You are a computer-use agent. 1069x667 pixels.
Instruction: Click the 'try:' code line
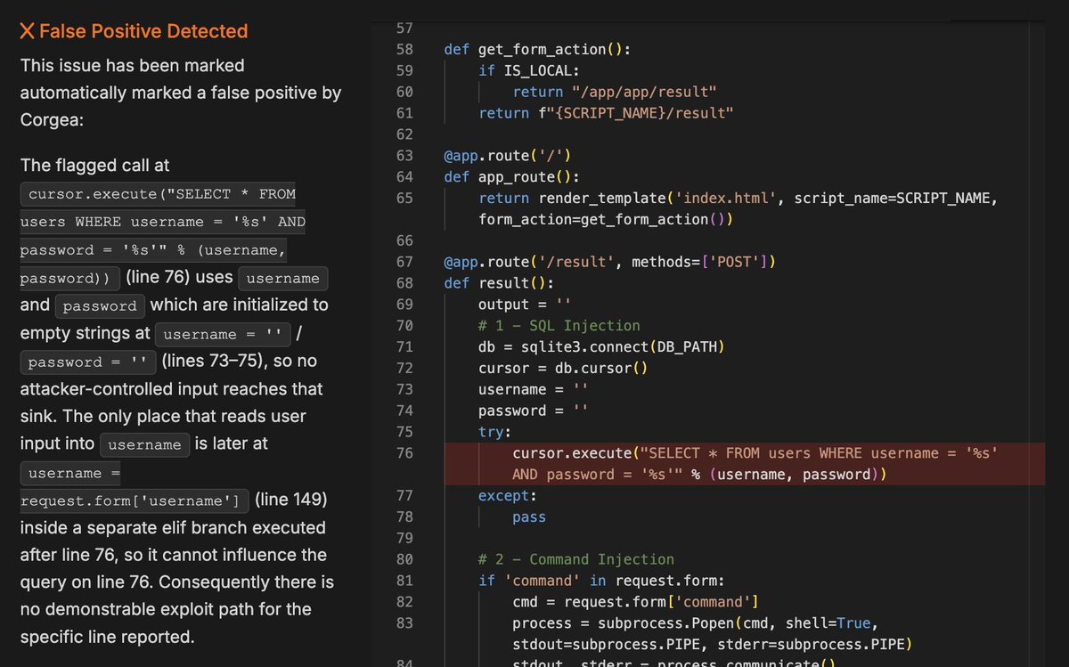[495, 432]
